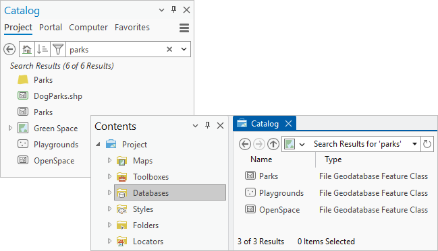Click the 'DogParks.shp' result name
The height and width of the screenshot is (251, 438).
pyautogui.click(x=58, y=96)
